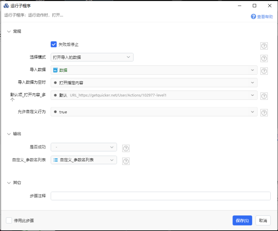This screenshot has height=231, width=278.
Task: Click help icon beside 默认项_打开内容_多个 field
Action: pos(264,96)
